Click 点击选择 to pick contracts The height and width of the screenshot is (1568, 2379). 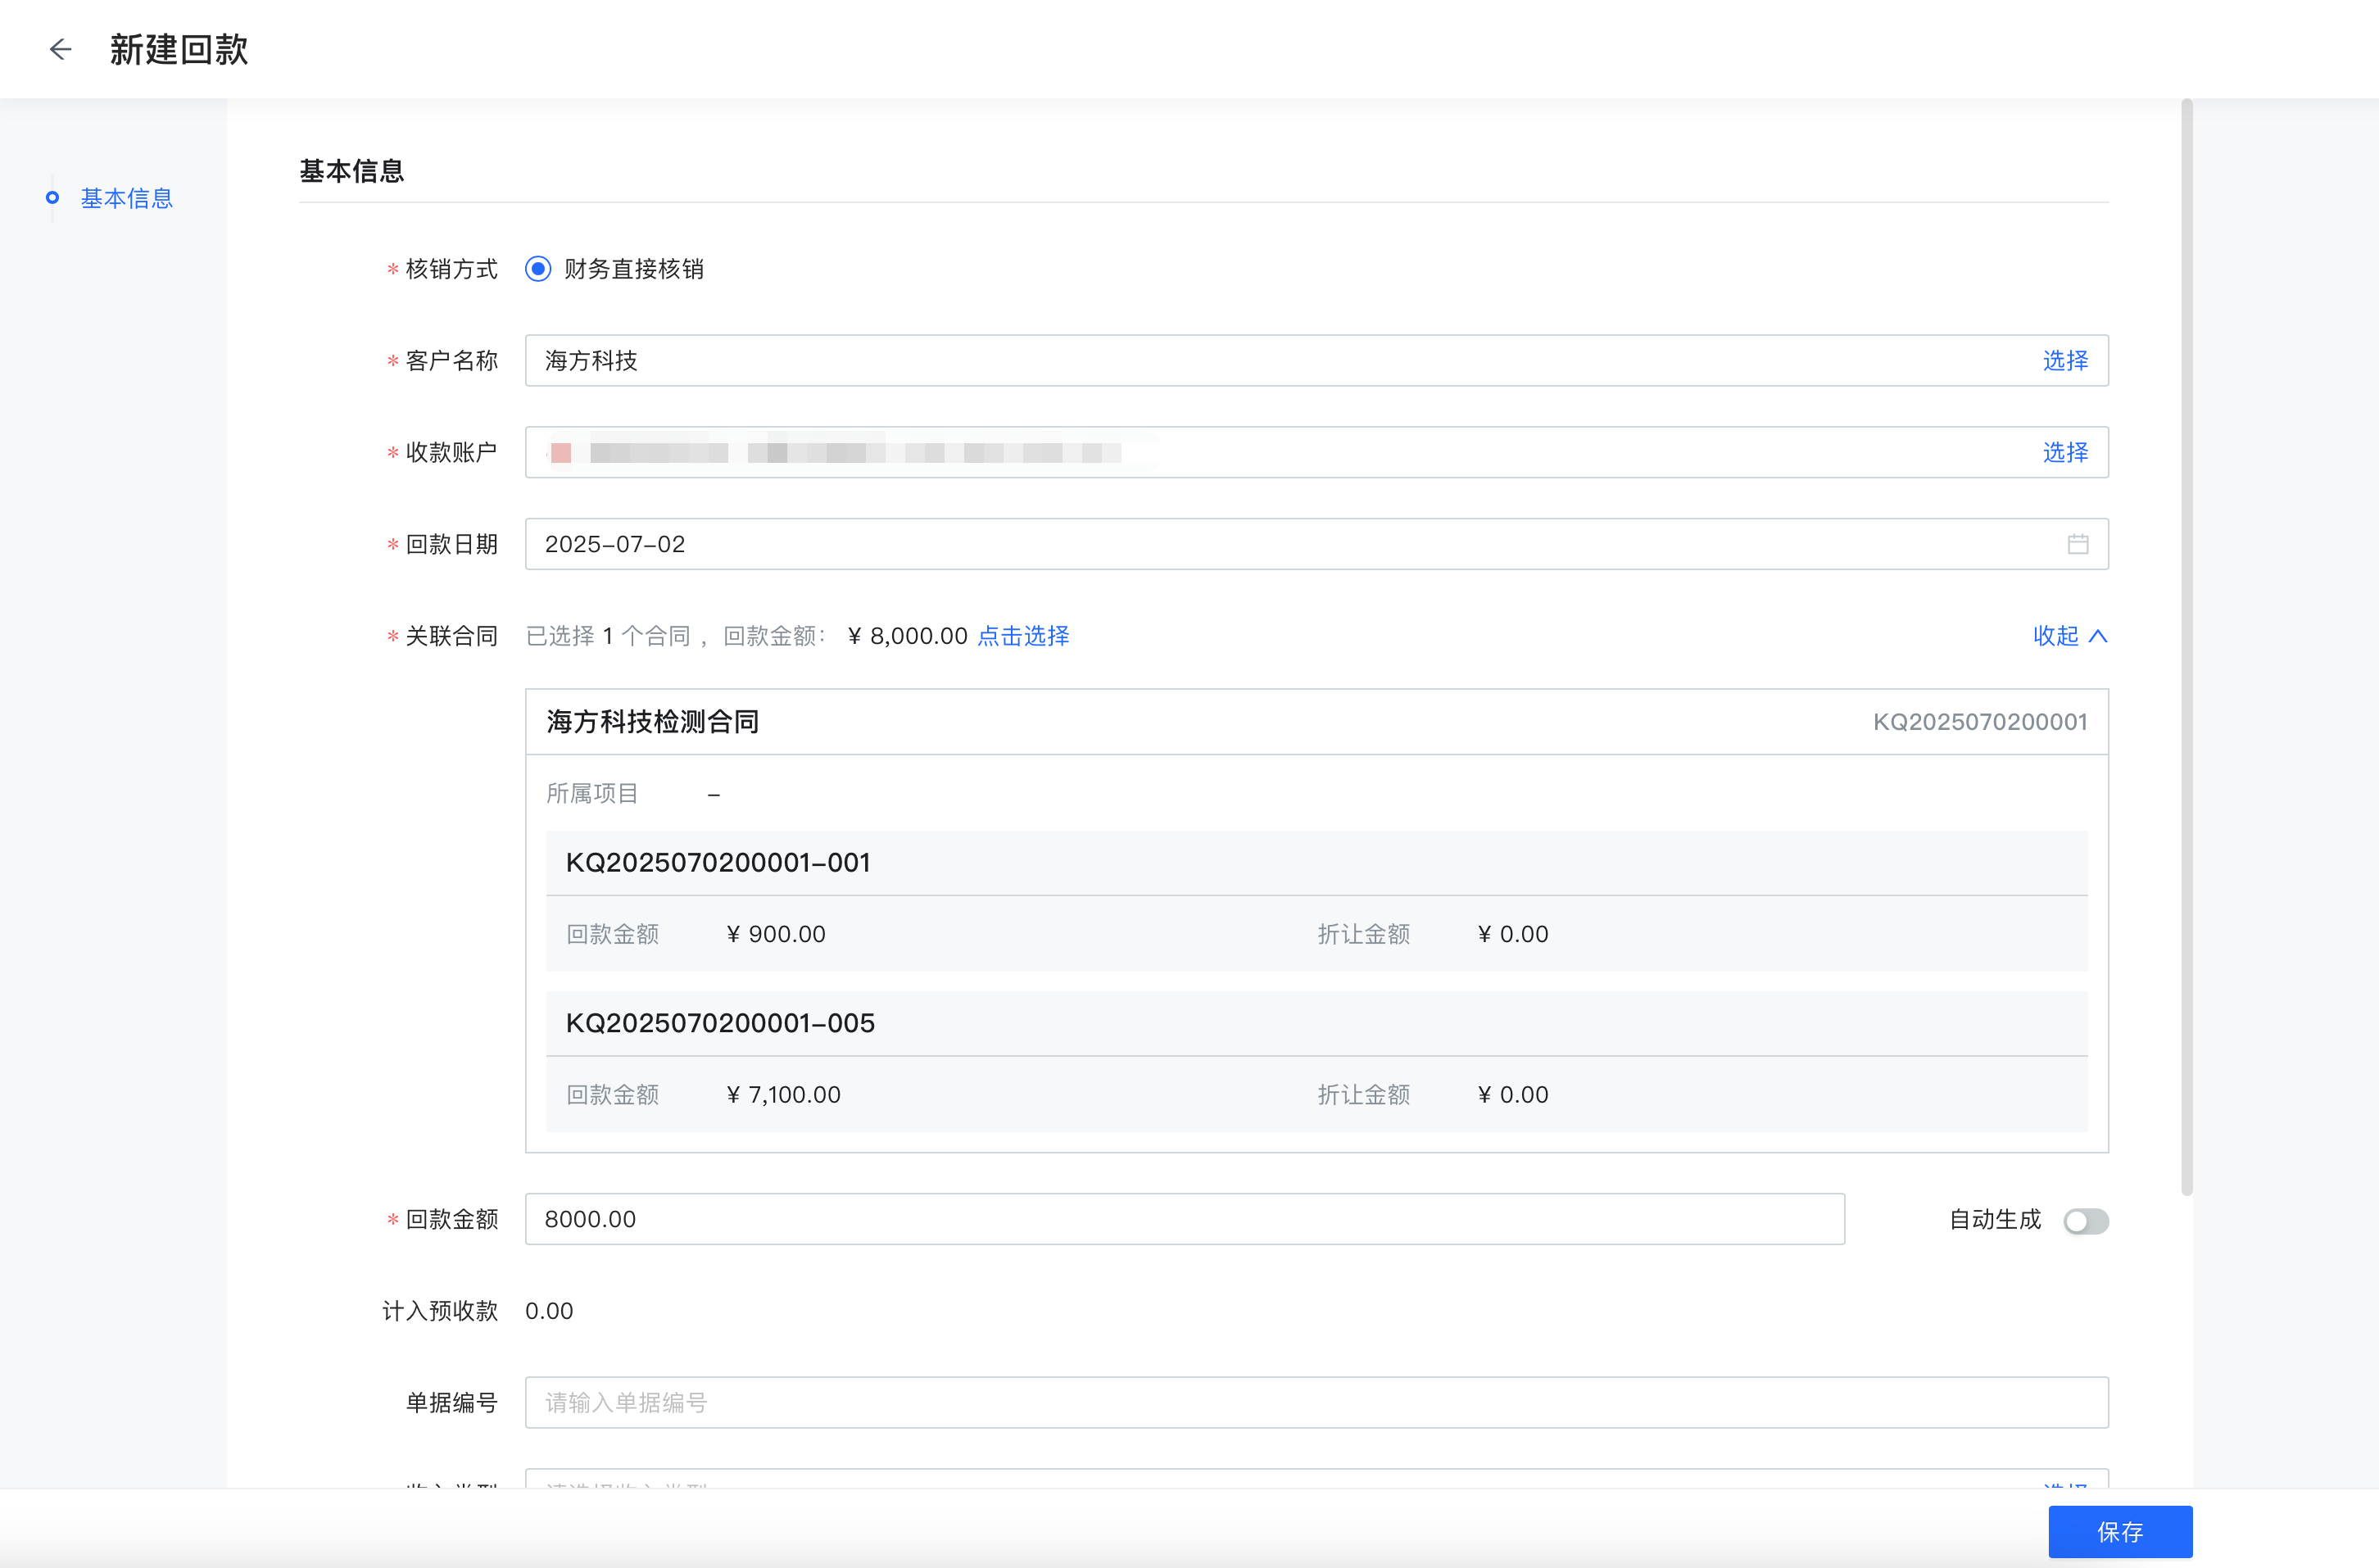point(1022,636)
